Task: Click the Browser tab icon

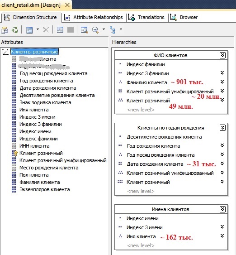Action: tap(173, 17)
